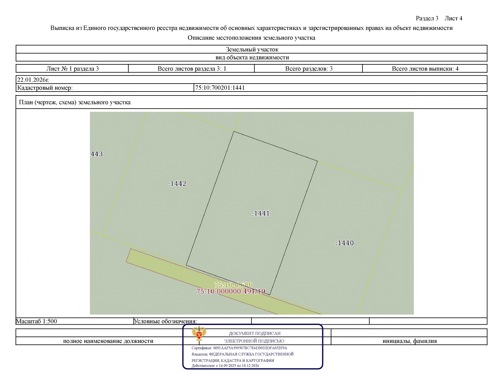Click инициалы, фамилия signature cell
503x389 pixels.
tap(409, 341)
